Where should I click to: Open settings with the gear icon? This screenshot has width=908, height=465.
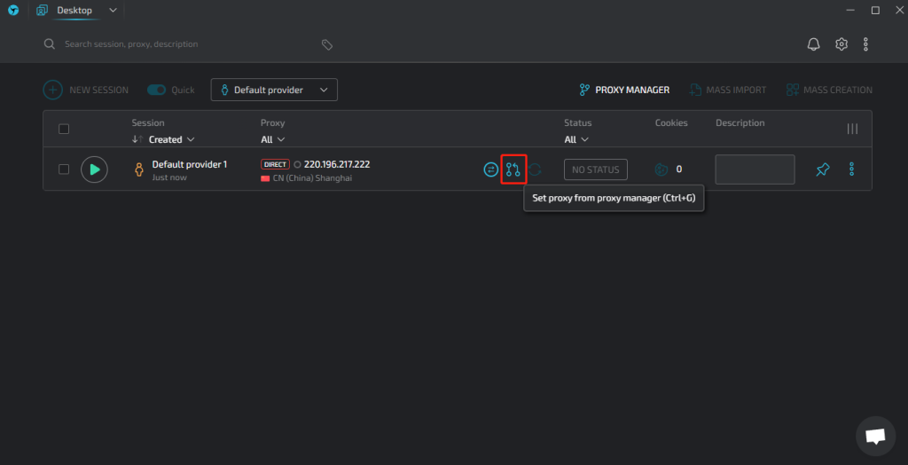tap(841, 44)
